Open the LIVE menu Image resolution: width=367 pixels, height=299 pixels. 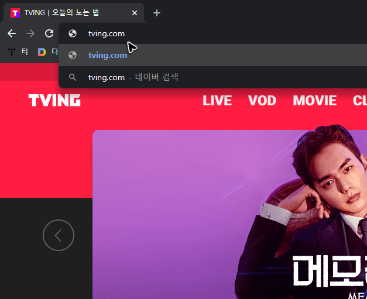pos(217,101)
